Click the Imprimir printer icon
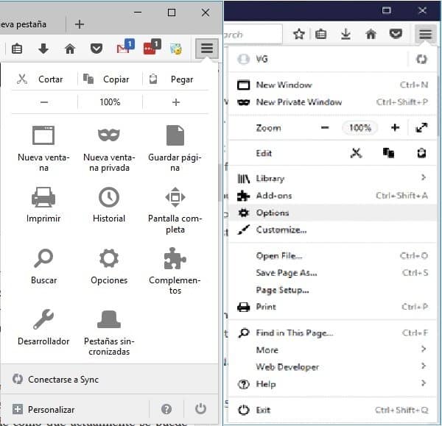Screen dimensions: 442x426 point(43,197)
